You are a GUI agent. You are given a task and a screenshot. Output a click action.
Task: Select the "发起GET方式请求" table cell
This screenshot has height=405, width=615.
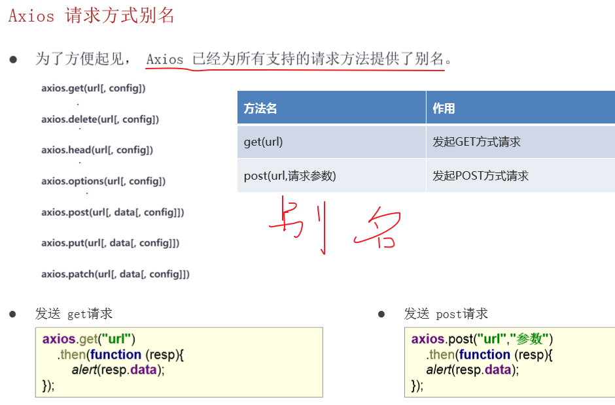(x=476, y=142)
